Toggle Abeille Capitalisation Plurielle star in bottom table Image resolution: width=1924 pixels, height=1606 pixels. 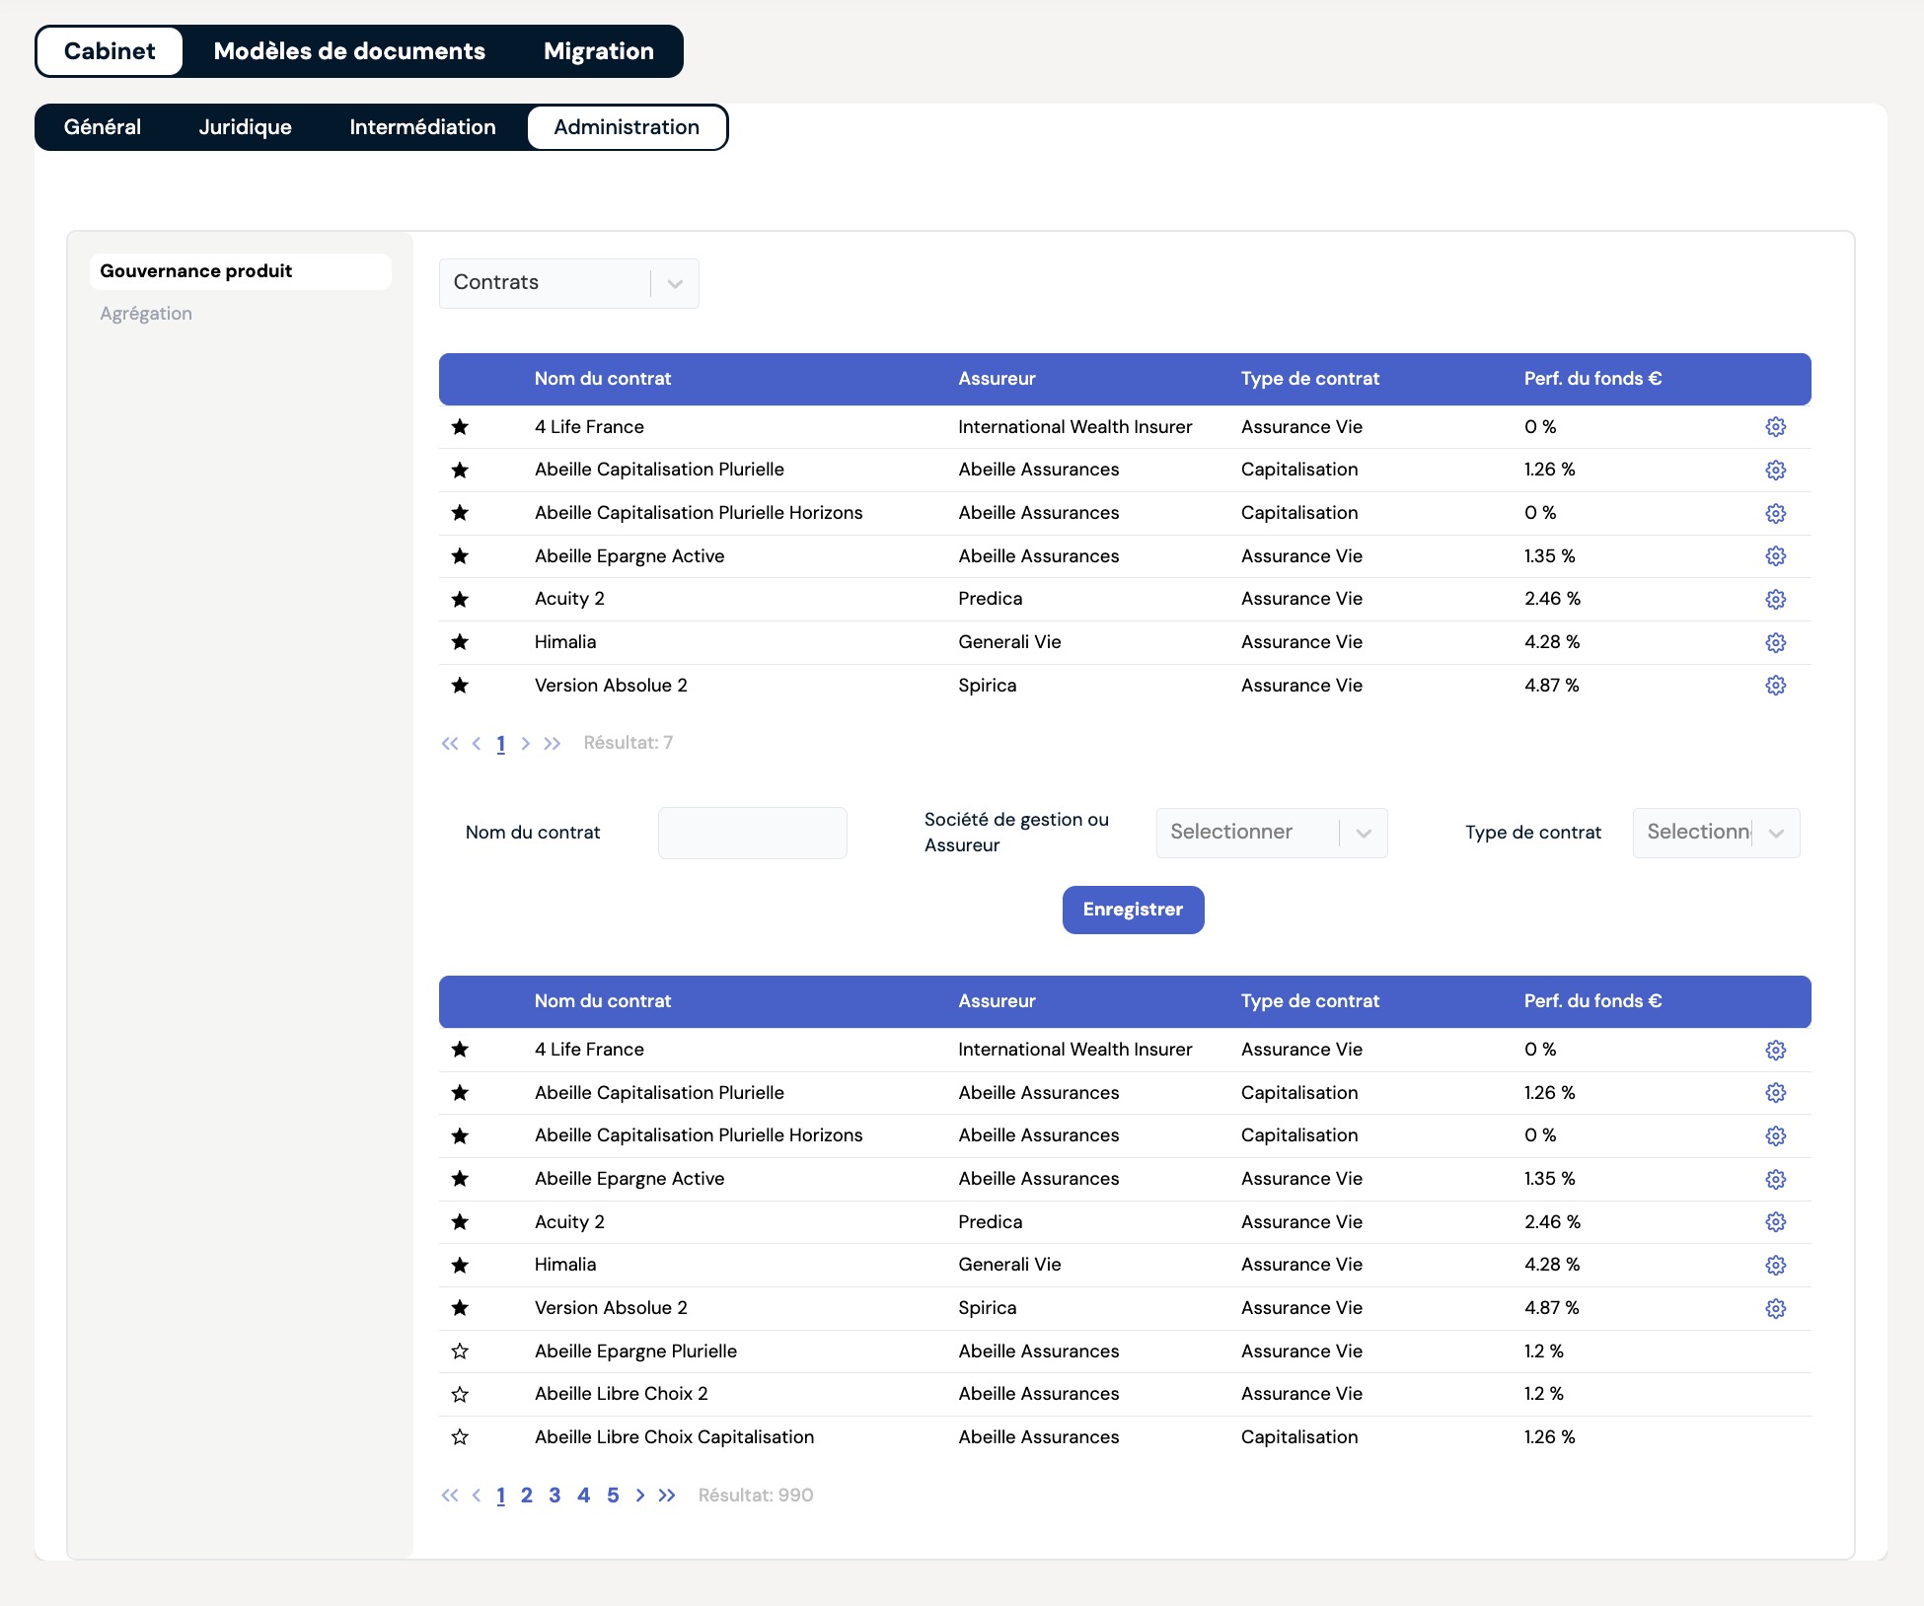click(460, 1093)
